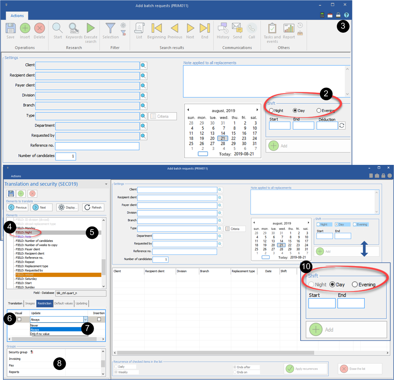Click the blue help question mark icon
The image size is (394, 380).
tap(346, 15)
